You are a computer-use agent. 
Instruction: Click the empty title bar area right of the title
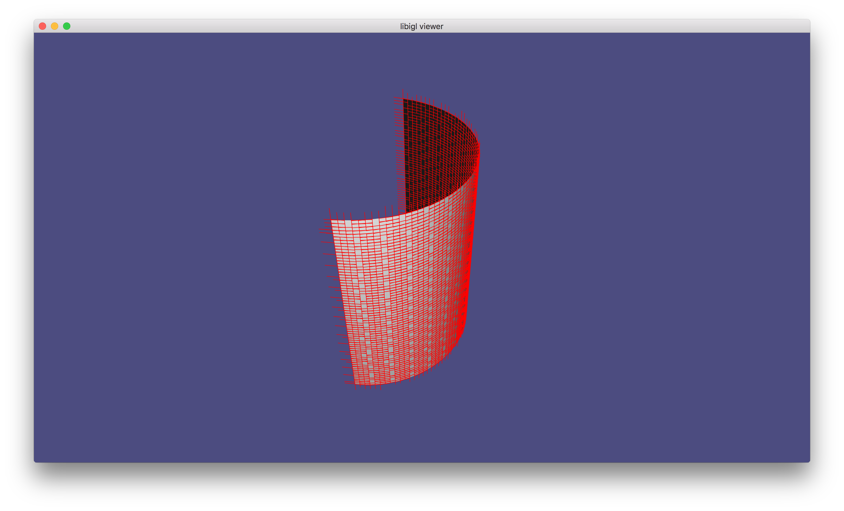click(x=617, y=26)
